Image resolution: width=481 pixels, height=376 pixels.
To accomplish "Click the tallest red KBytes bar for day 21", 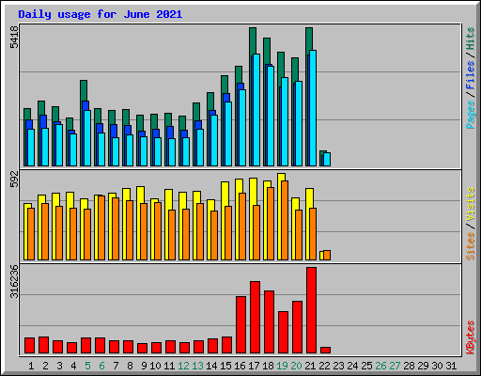I will tap(311, 310).
